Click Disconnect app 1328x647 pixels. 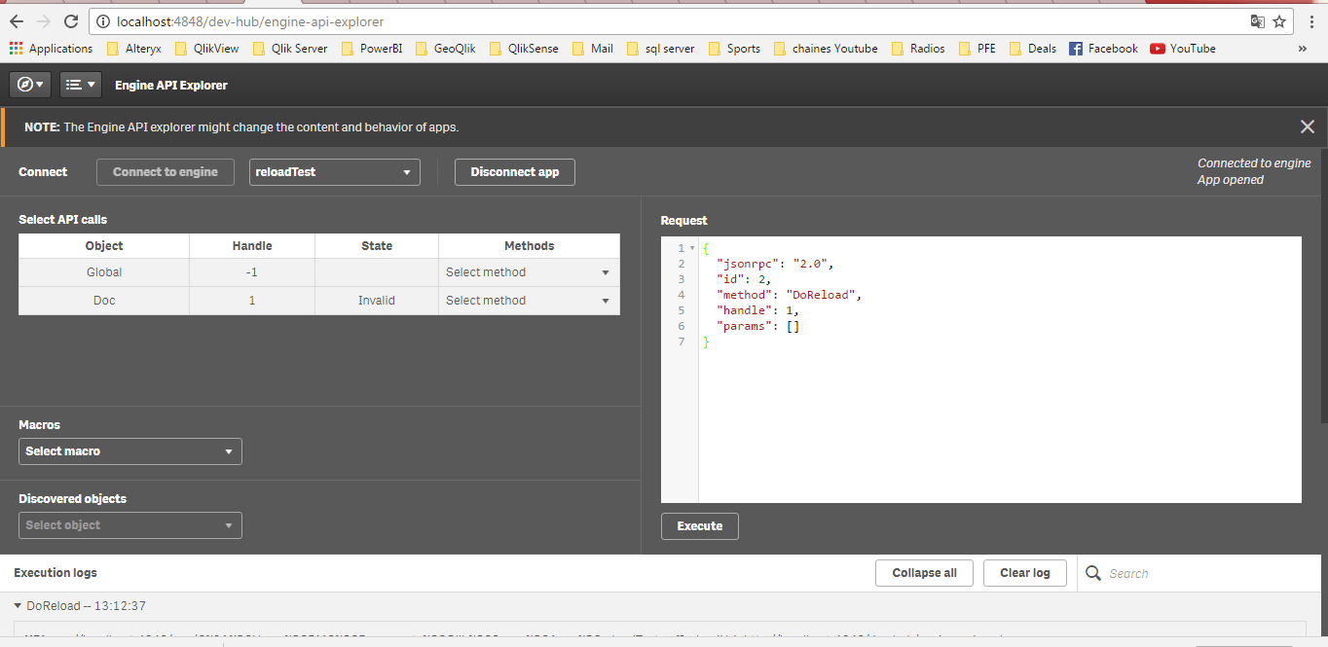pos(514,171)
